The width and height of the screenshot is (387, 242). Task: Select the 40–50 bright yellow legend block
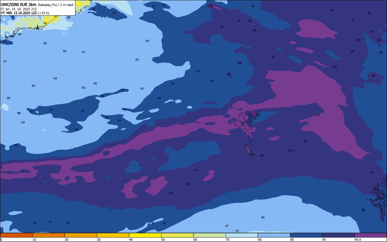(x=145, y=235)
